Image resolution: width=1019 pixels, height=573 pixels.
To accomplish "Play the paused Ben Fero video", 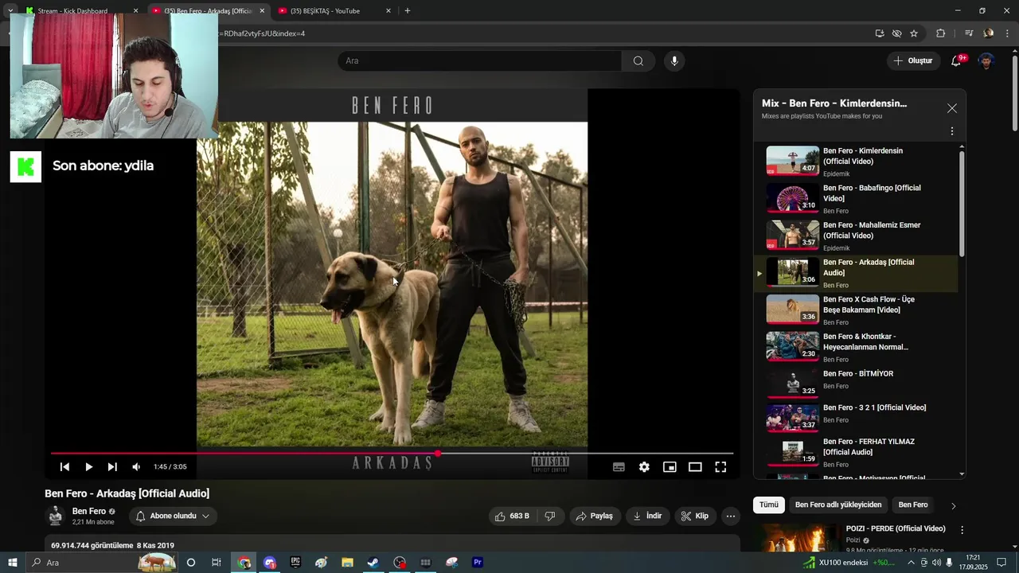I will pyautogui.click(x=88, y=467).
